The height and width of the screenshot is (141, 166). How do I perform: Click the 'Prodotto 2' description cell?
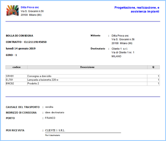(x=87, y=84)
